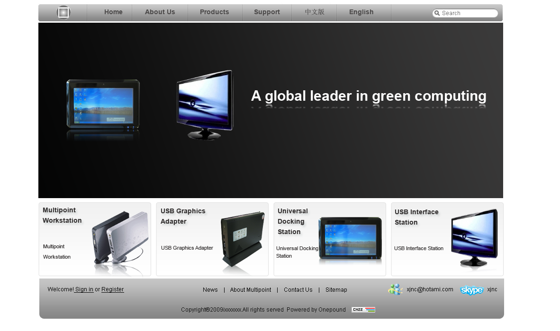The width and height of the screenshot is (560, 331).
Task: Click the Multipoint Workstation product image
Action: 121,238
